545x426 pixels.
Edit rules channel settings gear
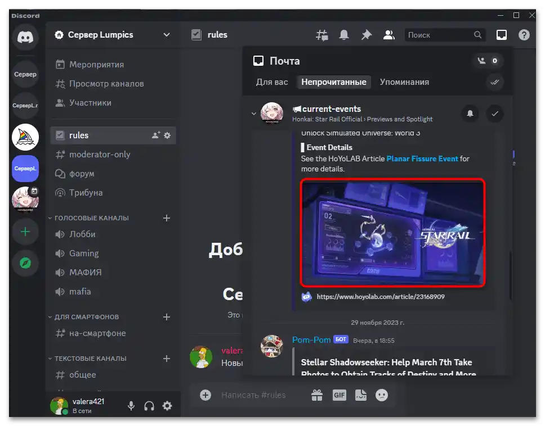[167, 135]
